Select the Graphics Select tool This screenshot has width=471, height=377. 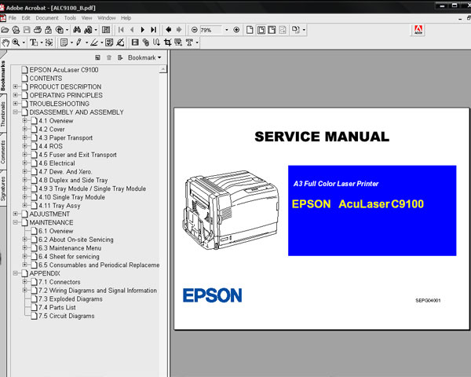(x=49, y=42)
